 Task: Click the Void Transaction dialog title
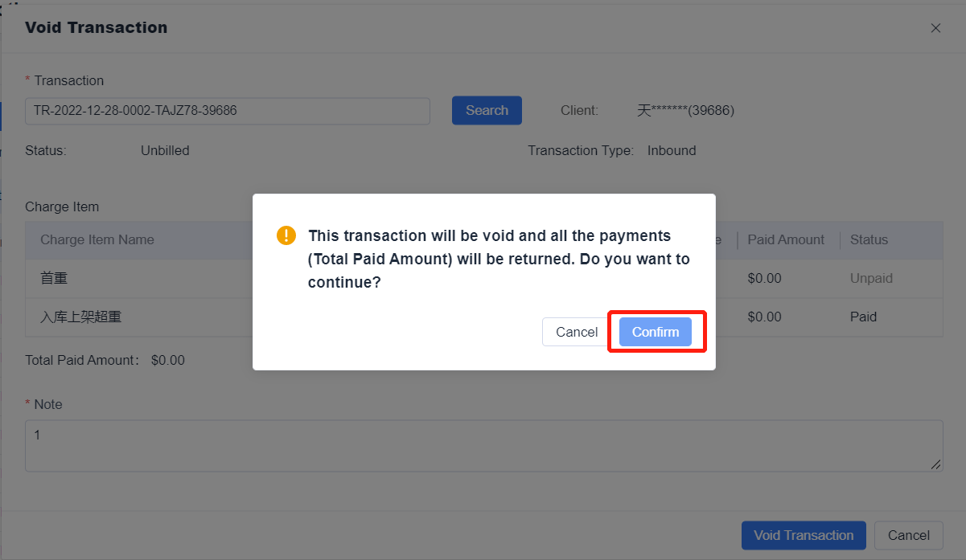pyautogui.click(x=96, y=27)
